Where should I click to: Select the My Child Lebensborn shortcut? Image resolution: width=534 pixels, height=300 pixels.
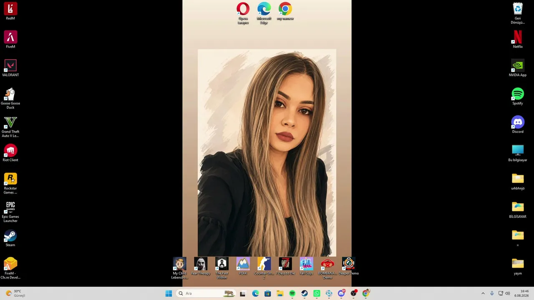[179, 268]
